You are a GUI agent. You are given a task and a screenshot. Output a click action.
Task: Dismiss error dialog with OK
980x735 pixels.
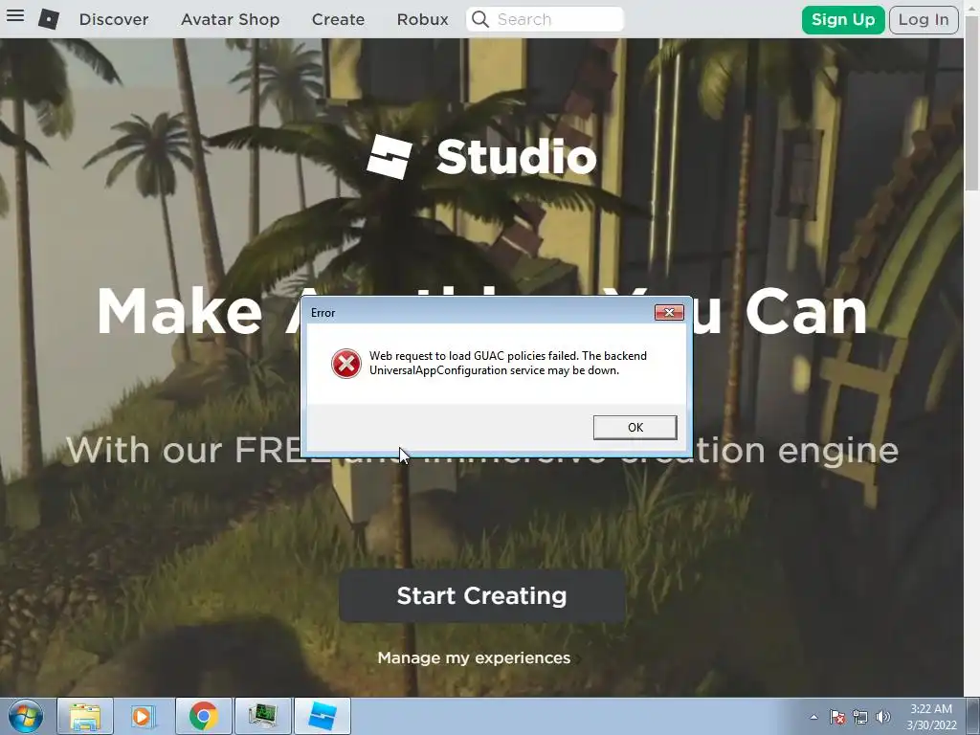click(x=635, y=428)
